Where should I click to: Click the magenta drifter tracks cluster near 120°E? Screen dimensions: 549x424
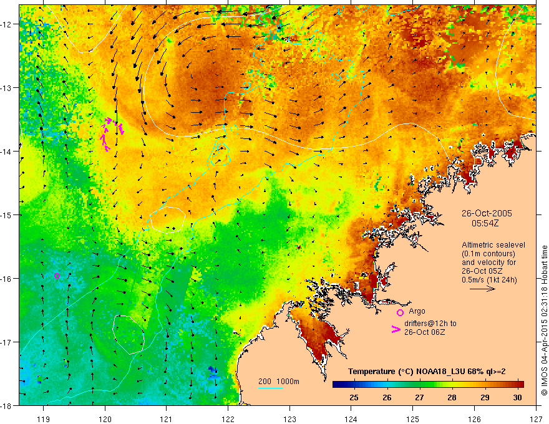(111, 133)
